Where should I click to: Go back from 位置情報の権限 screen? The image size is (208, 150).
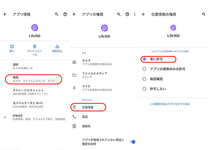(x=144, y=14)
